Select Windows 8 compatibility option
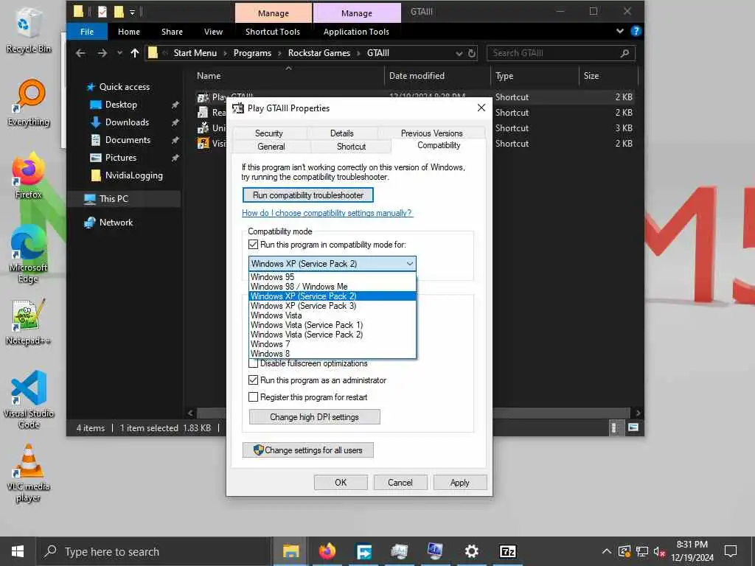Image resolution: width=755 pixels, height=566 pixels. tap(333, 354)
